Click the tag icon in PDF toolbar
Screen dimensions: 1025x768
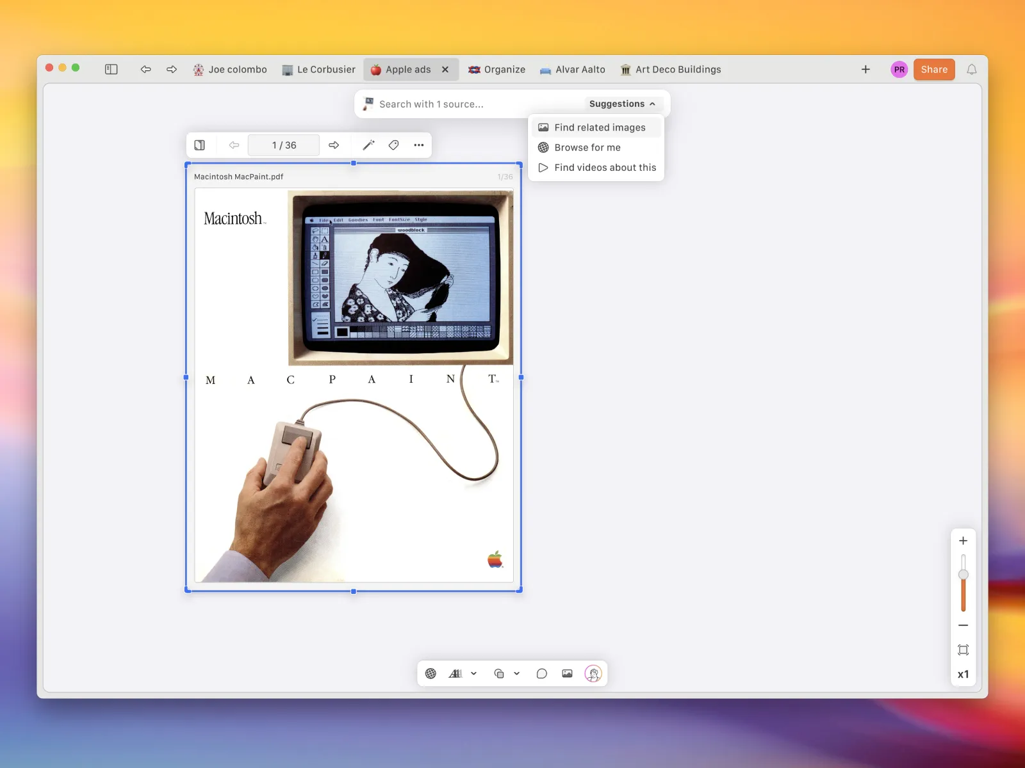click(x=394, y=145)
